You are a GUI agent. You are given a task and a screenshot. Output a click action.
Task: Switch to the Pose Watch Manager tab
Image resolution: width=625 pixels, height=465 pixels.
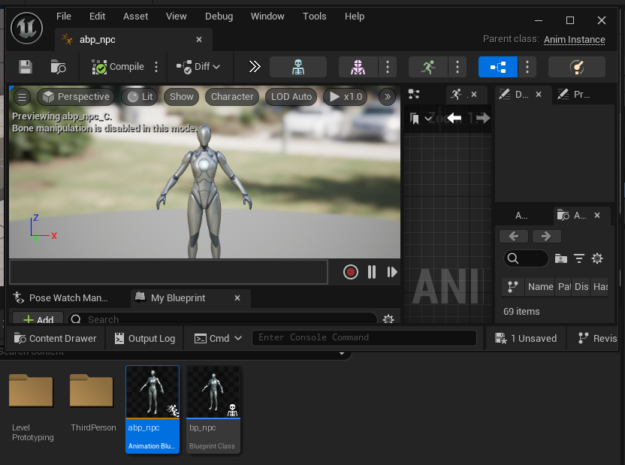click(x=68, y=298)
